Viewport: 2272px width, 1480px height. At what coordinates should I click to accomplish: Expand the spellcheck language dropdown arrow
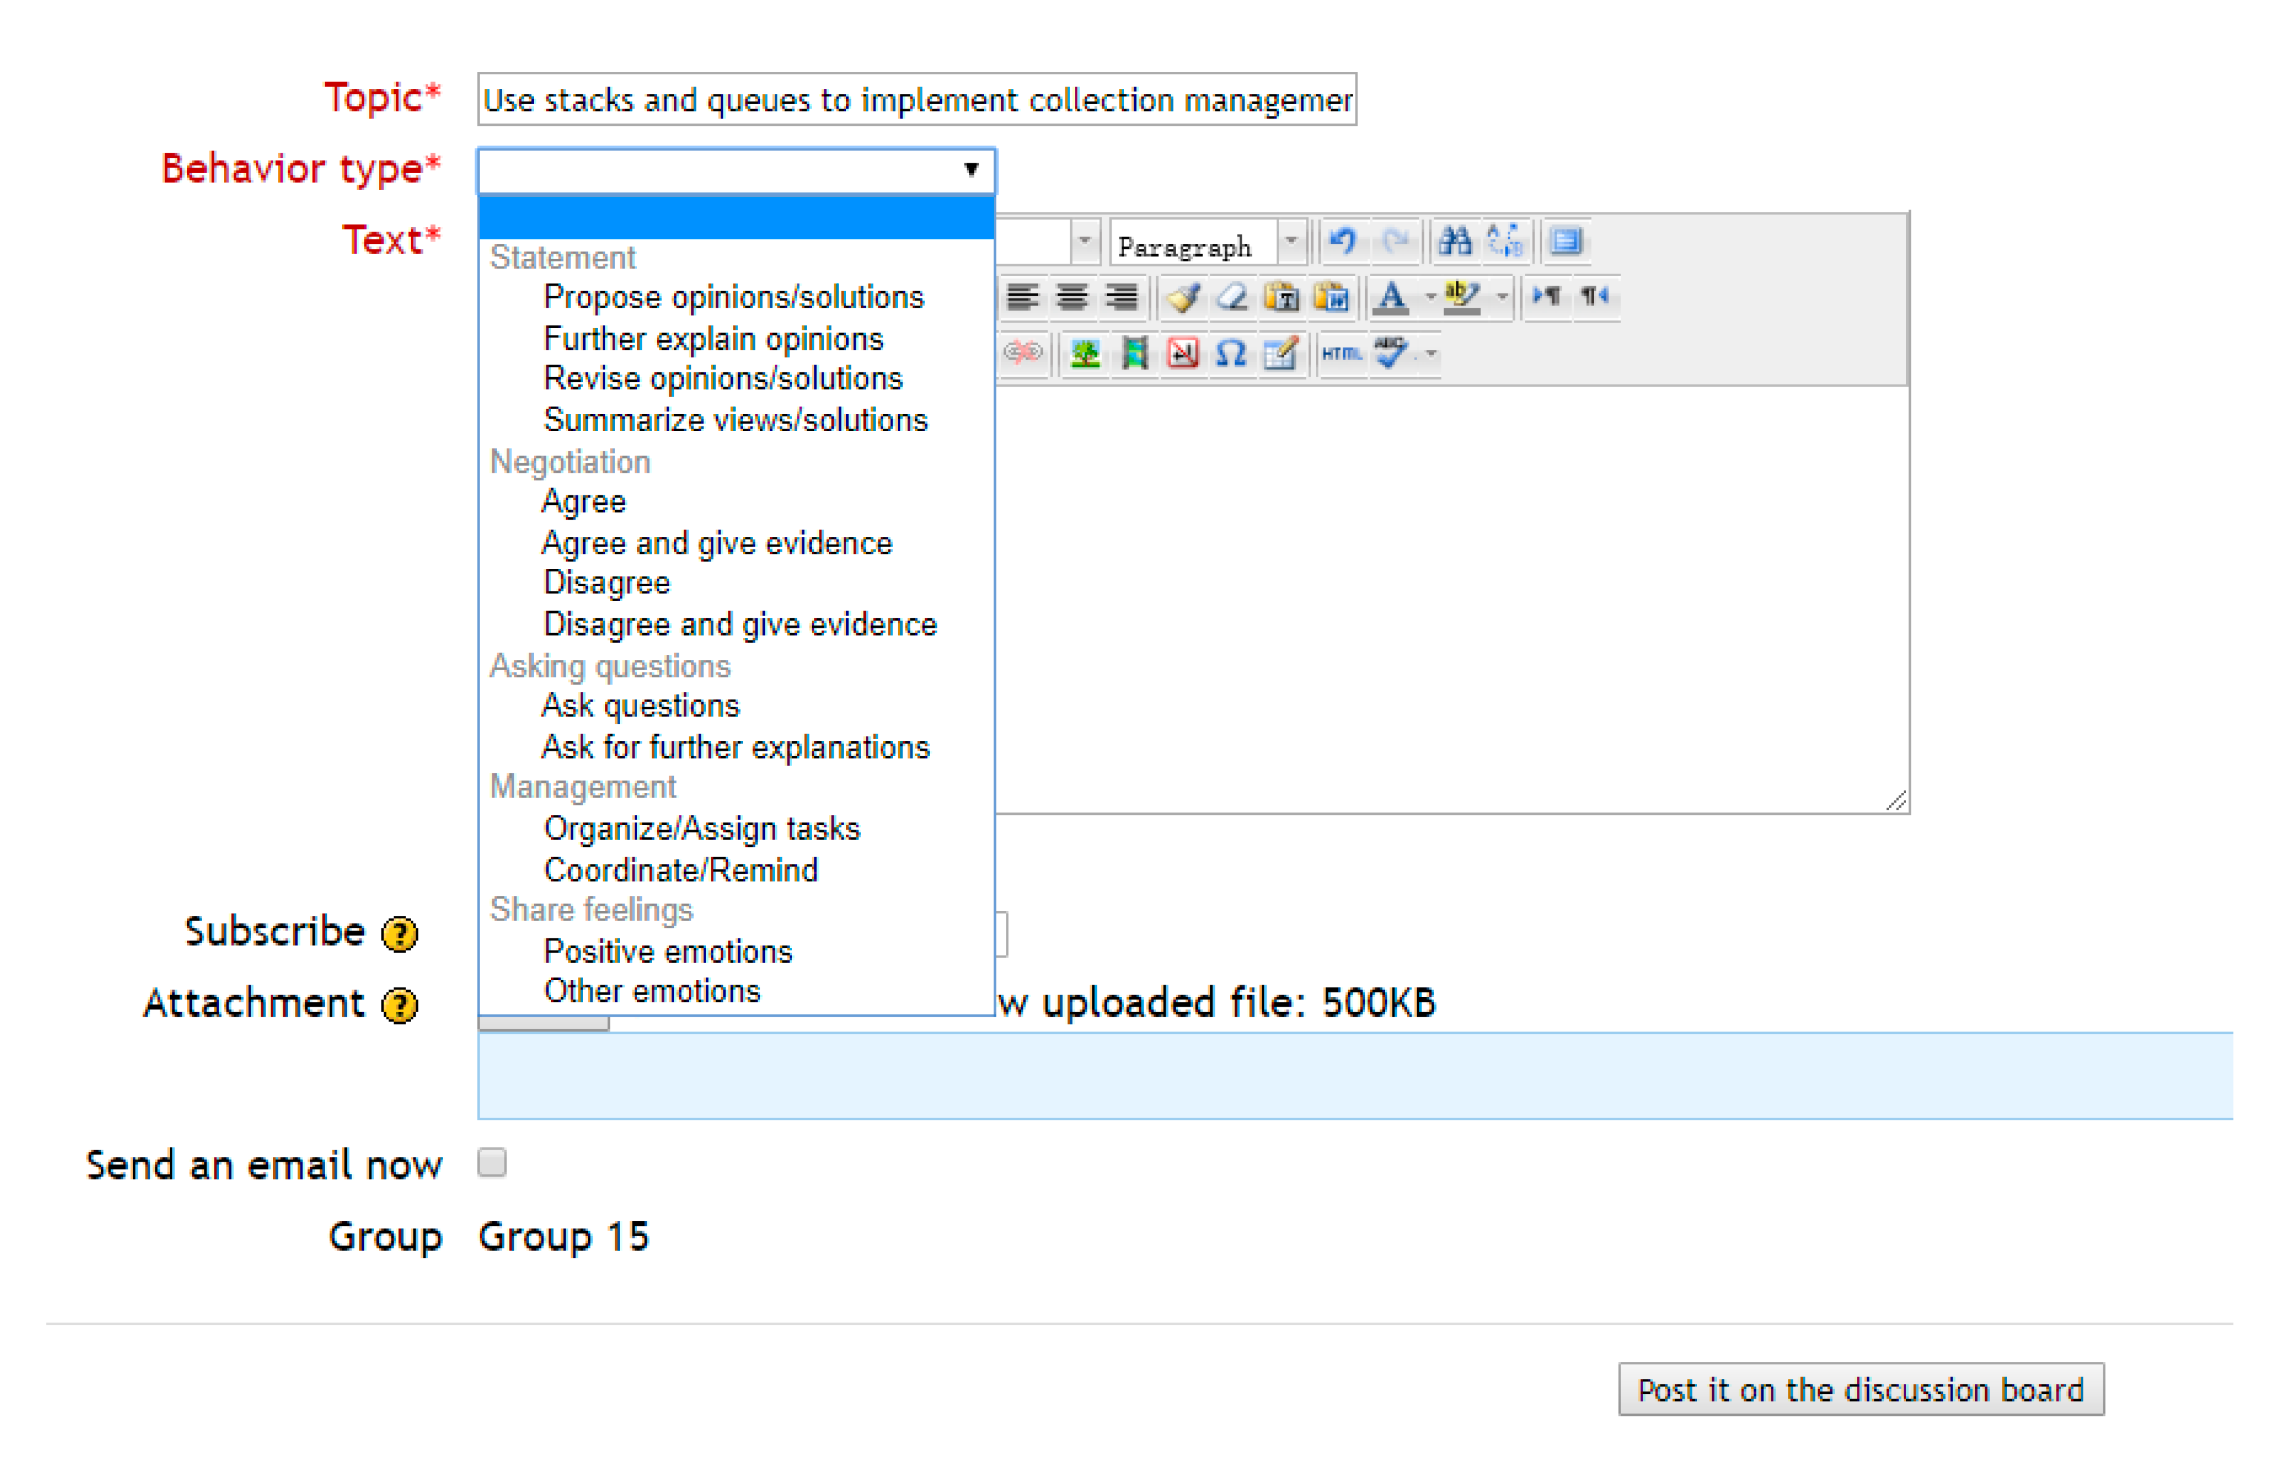pos(1431,354)
